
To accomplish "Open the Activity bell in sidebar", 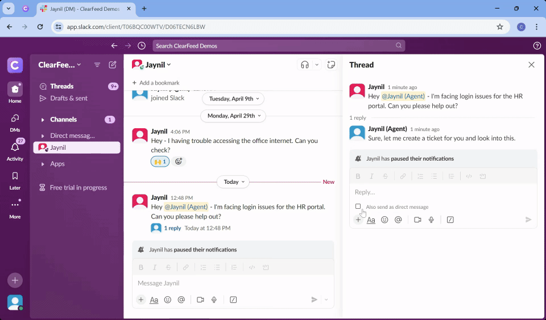I will 15,148.
